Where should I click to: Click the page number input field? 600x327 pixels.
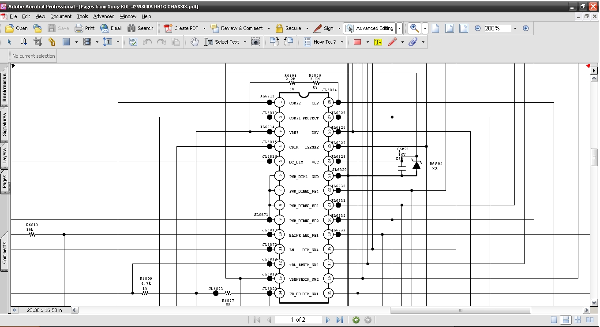[x=298, y=320]
